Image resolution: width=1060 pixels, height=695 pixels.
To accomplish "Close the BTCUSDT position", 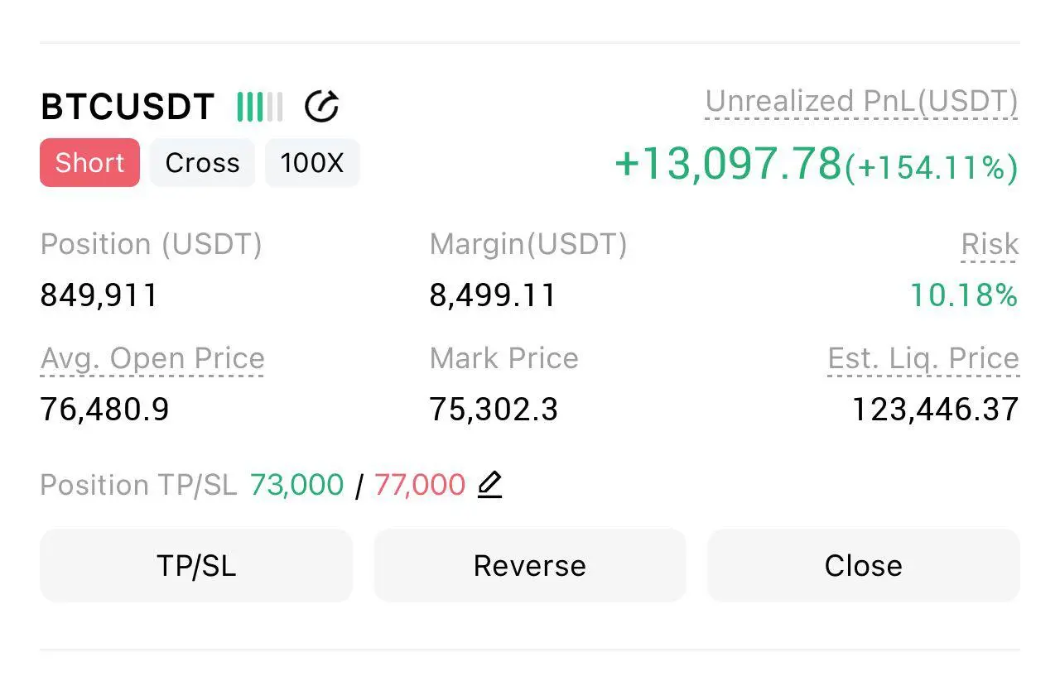I will (863, 566).
